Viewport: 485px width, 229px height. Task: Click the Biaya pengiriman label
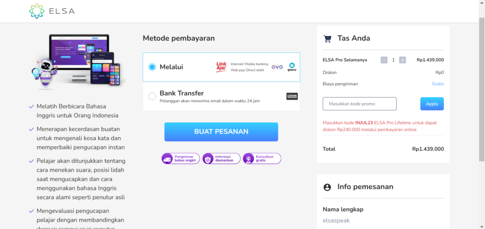point(340,84)
